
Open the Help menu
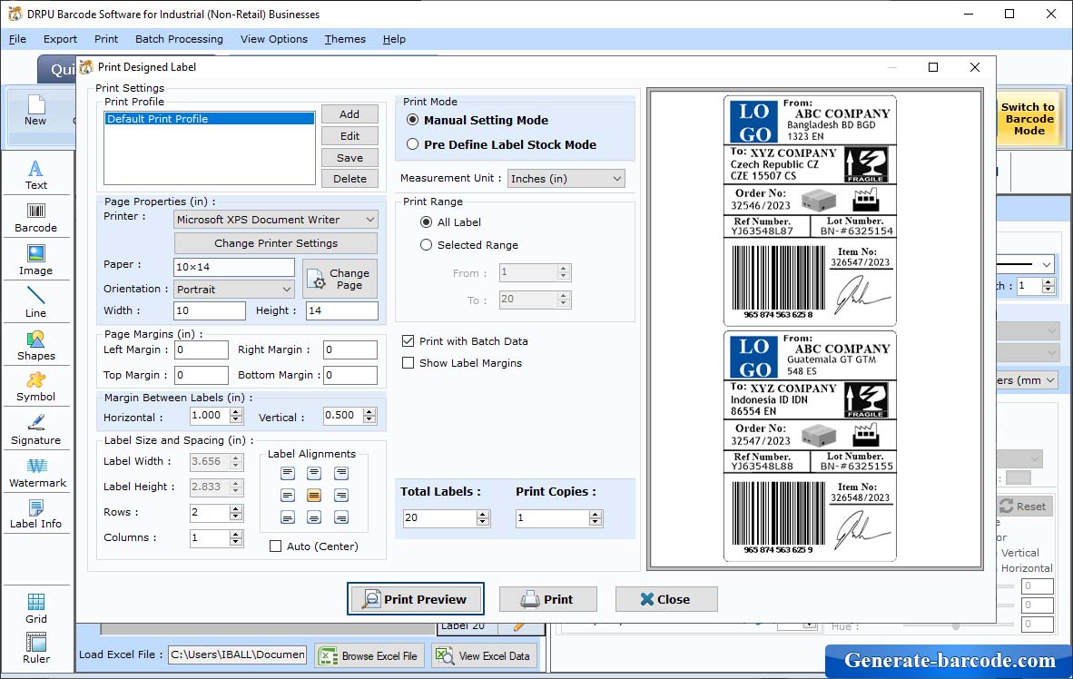point(394,39)
